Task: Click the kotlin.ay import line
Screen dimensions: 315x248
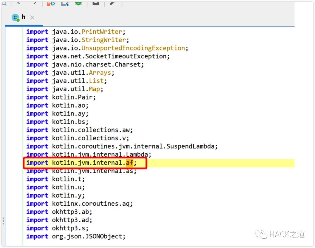Action: 57,114
